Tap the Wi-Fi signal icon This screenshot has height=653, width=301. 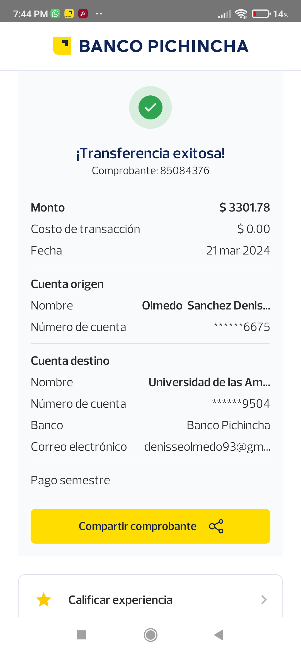pyautogui.click(x=241, y=14)
